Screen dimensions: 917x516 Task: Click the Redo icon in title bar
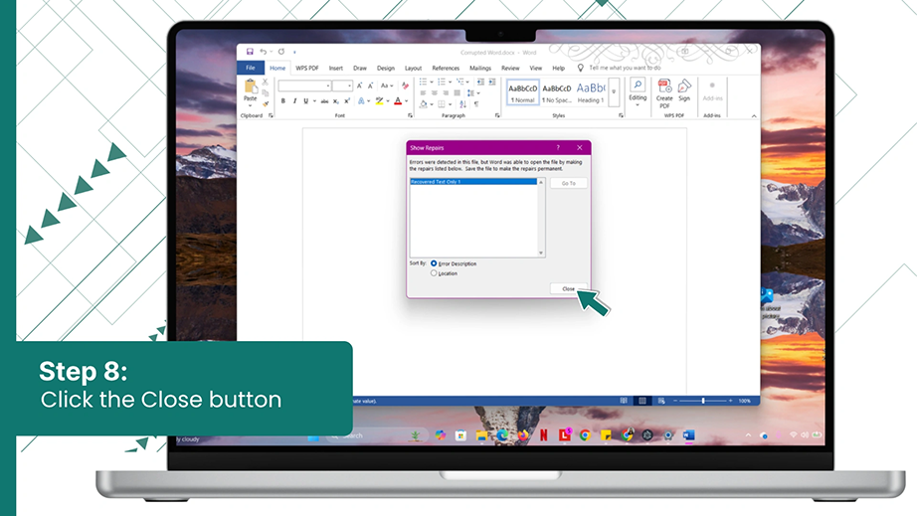(x=281, y=52)
